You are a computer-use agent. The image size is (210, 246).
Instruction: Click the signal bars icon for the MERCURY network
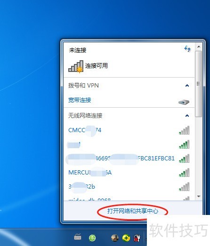[x=184, y=173]
